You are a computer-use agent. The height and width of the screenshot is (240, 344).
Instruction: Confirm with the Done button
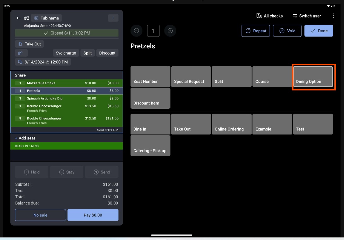coord(319,31)
